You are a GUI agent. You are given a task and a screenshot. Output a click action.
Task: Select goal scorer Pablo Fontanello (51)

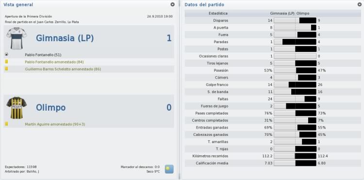43,55
